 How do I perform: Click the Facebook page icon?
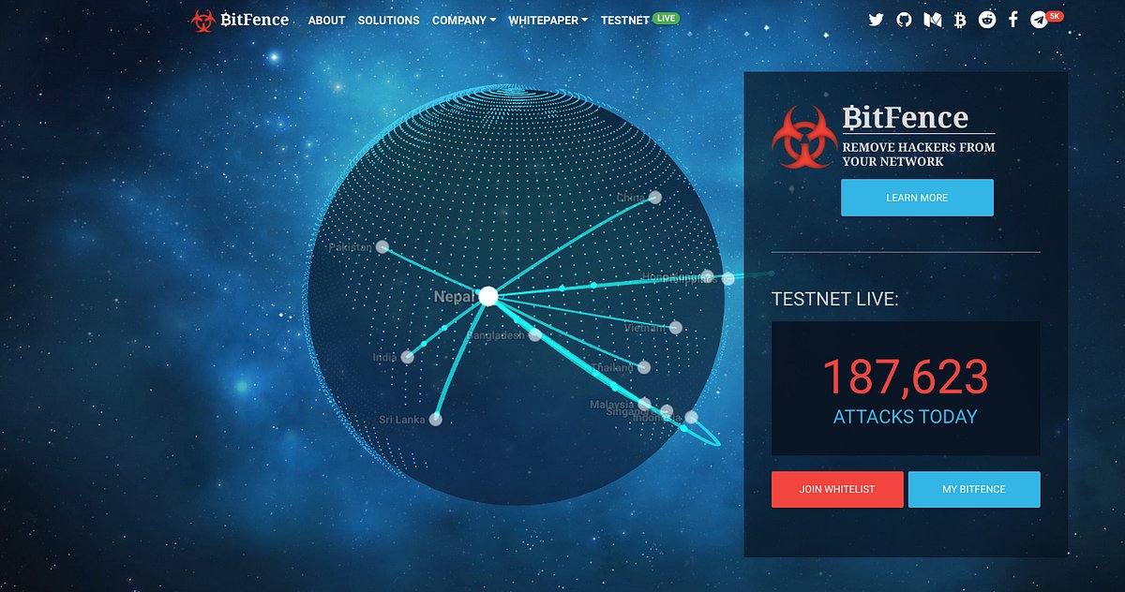1012,19
